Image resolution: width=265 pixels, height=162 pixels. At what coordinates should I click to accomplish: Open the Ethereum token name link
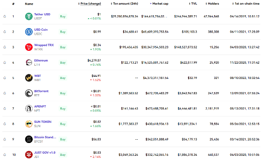click(41, 60)
